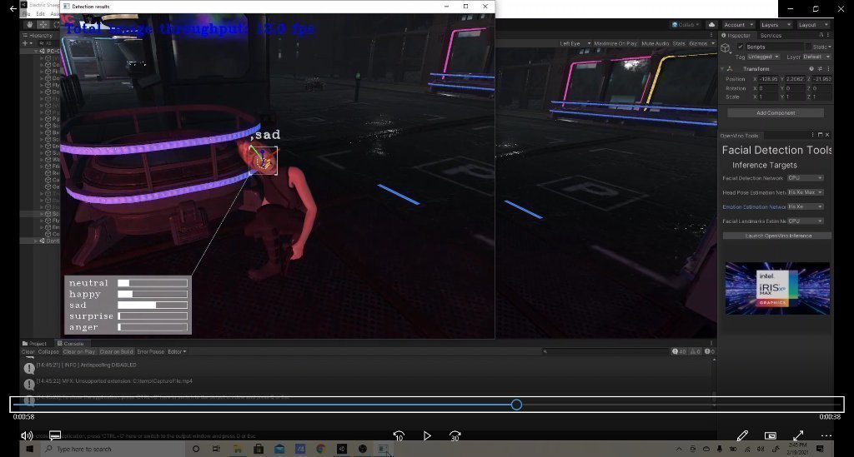Image resolution: width=854 pixels, height=457 pixels.
Task: Open the pencil edit options in the player
Action: click(742, 436)
